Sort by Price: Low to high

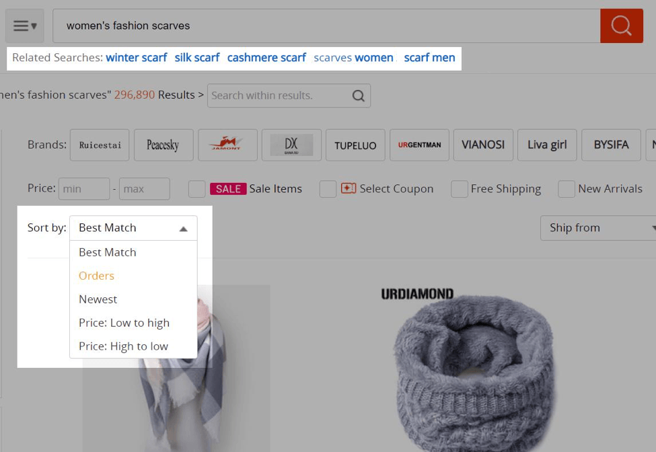[124, 323]
